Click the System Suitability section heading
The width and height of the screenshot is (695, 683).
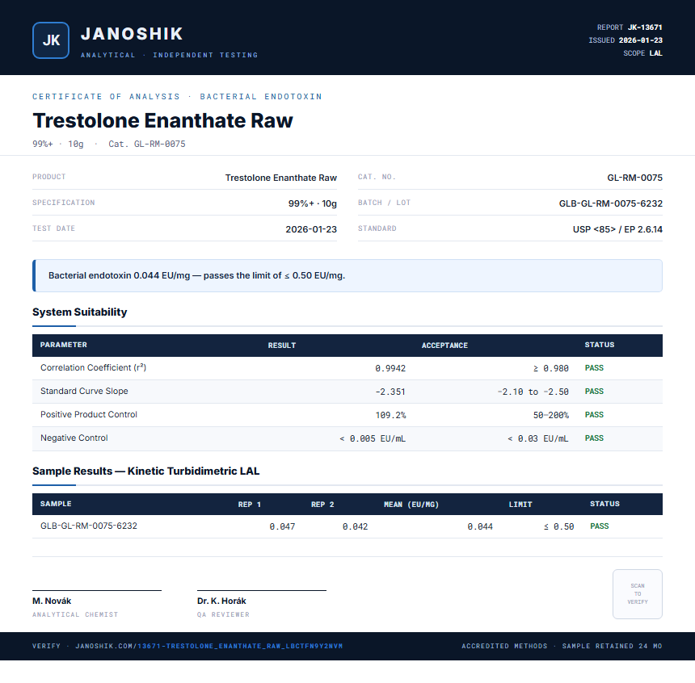tap(80, 312)
